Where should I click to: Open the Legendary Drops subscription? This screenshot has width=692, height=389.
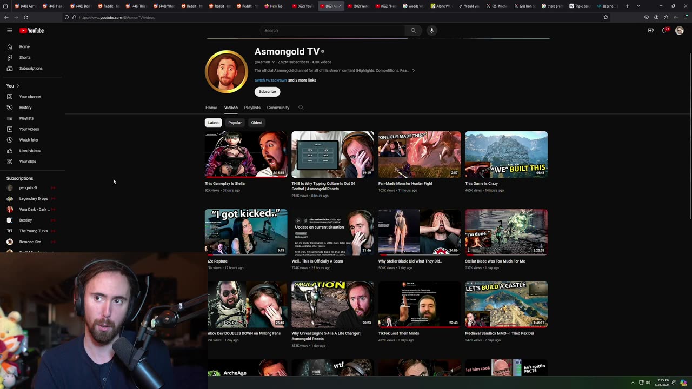(x=32, y=199)
